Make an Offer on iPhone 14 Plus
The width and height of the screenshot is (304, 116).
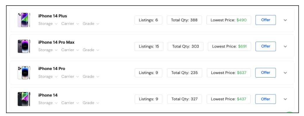pos(266,20)
